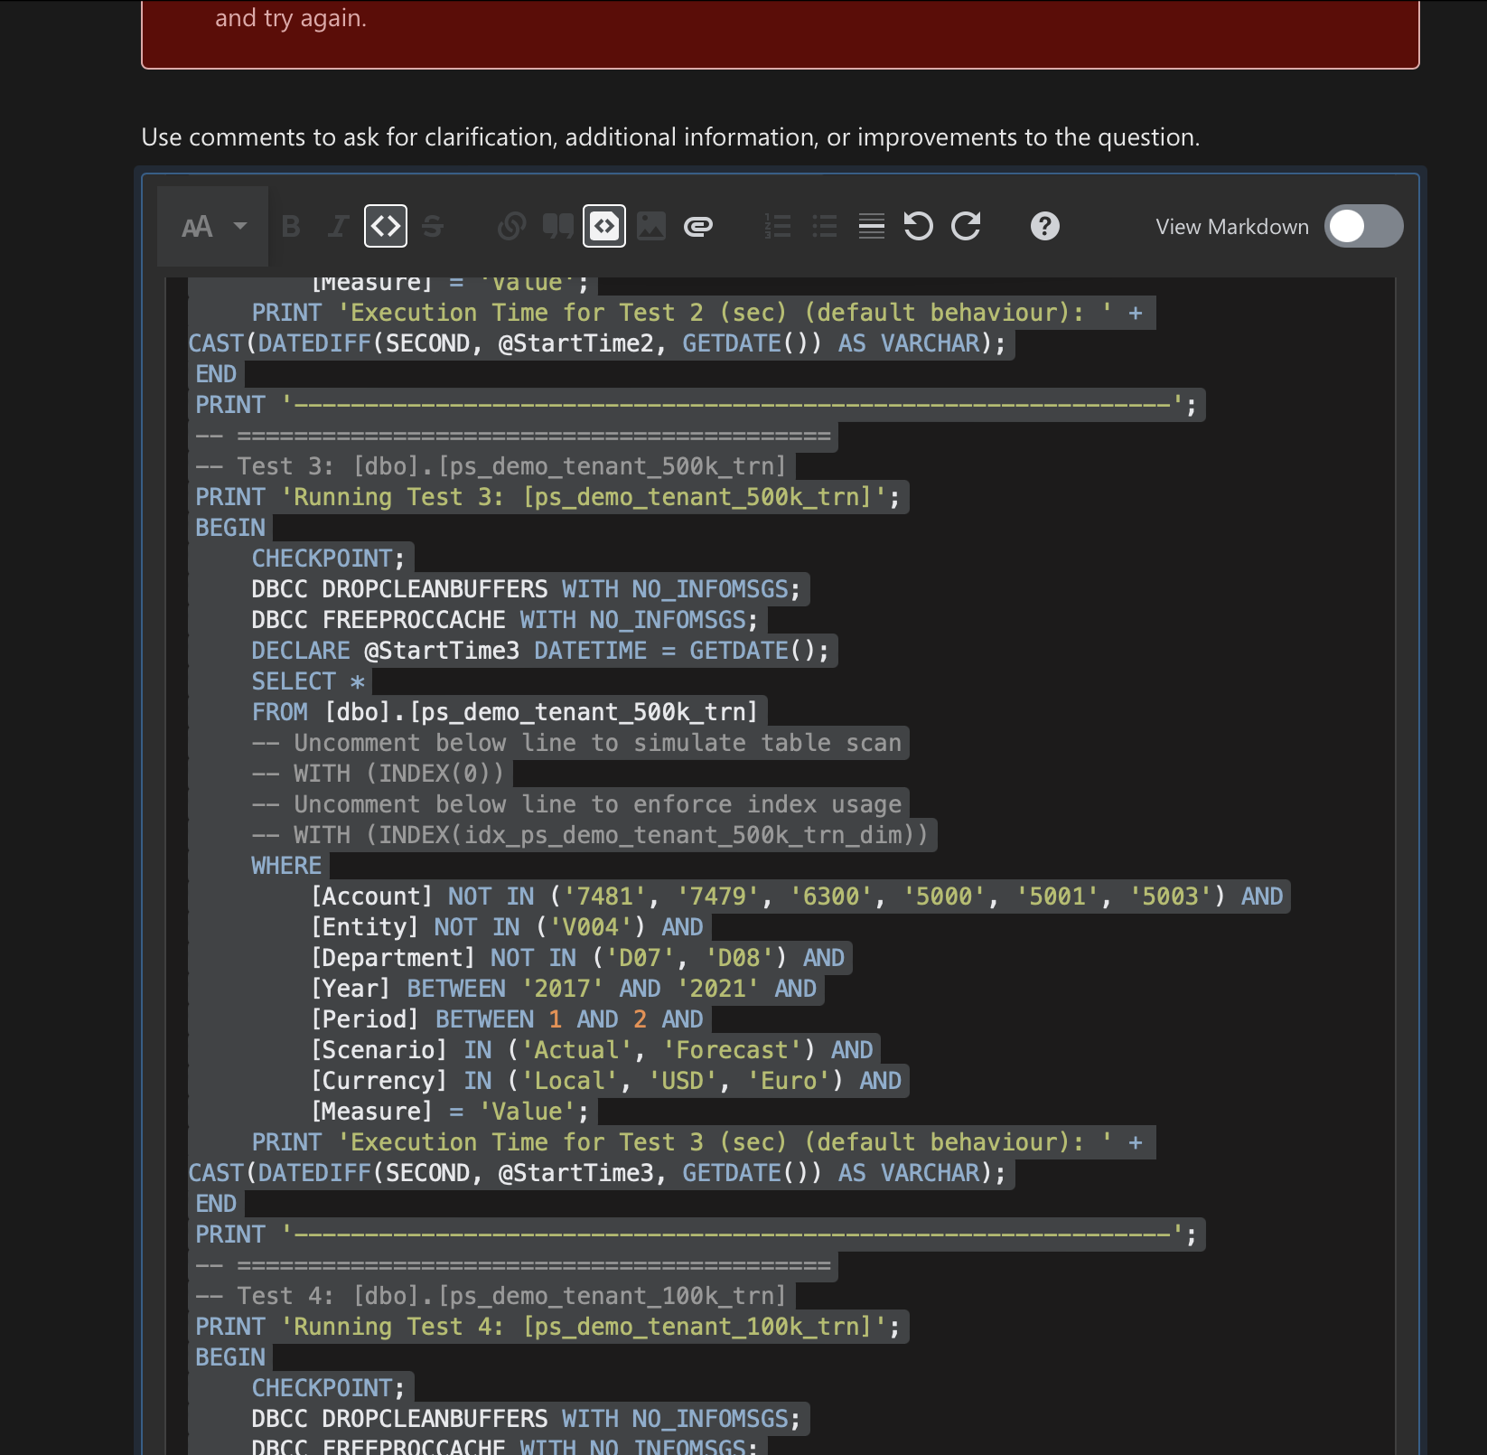The width and height of the screenshot is (1487, 1455).
Task: Click the DBCC DROPCLEANBUFFERS line under Test 3
Action: pos(526,589)
